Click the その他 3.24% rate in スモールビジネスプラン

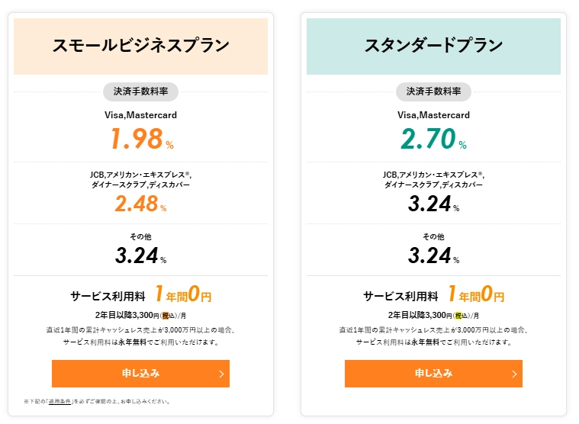pos(139,255)
